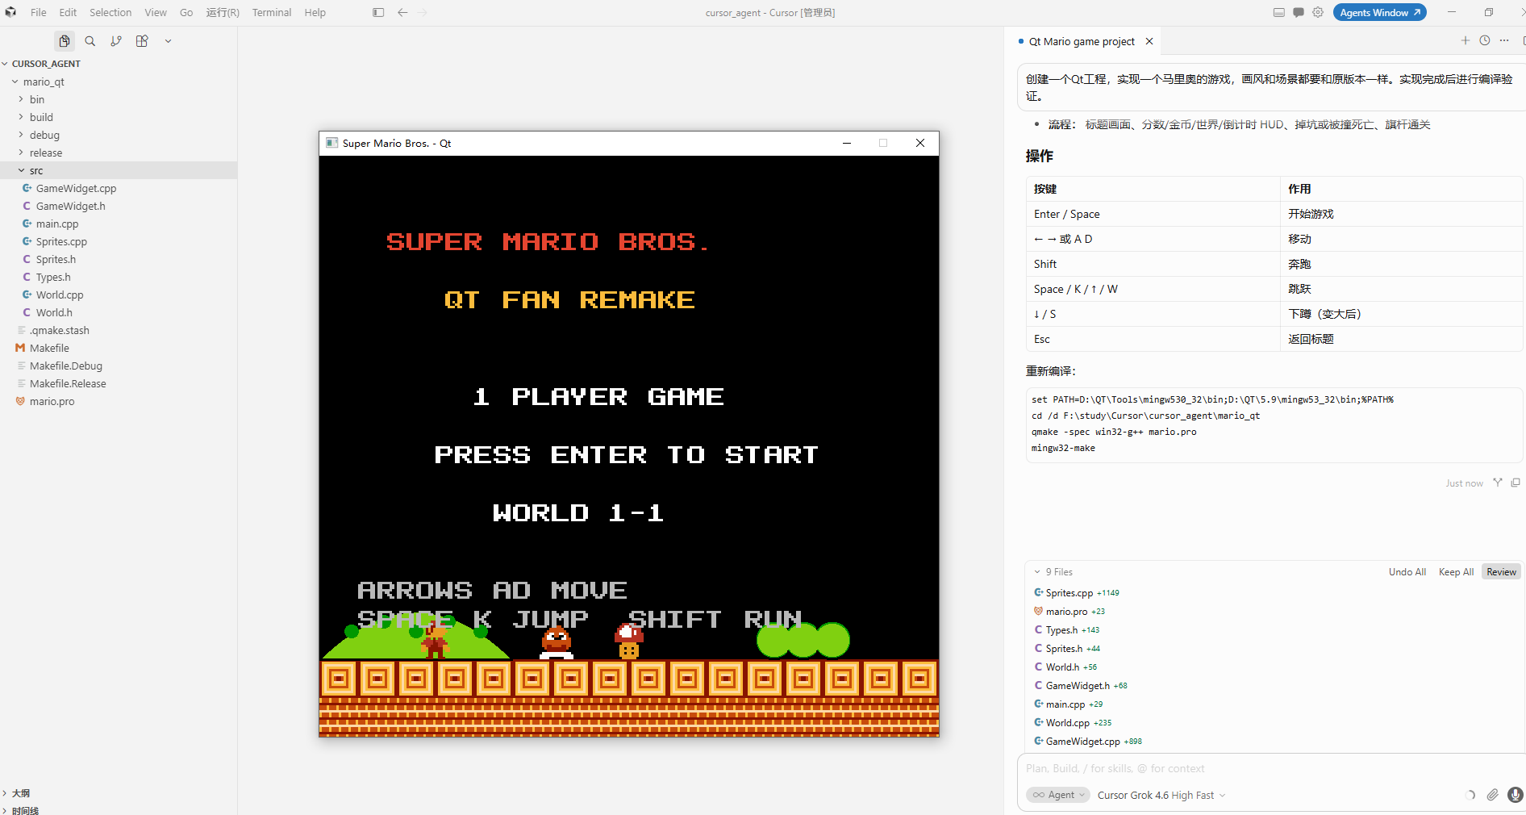Expand the bin folder
Image resolution: width=1526 pixels, height=815 pixels.
point(21,99)
